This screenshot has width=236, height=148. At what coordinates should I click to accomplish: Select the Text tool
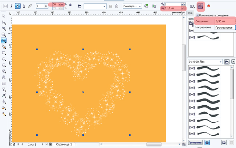coord(4,77)
